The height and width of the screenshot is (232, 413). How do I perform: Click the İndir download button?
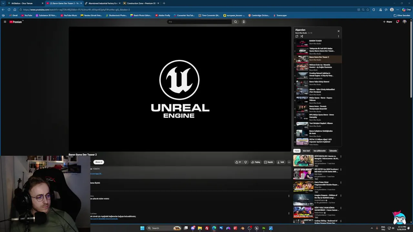[281, 162]
